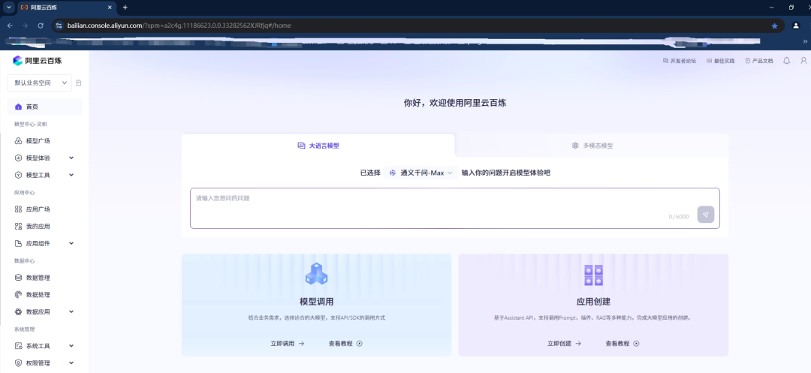This screenshot has height=373, width=811.
Task: Click the send message paper-plane button
Action: (x=705, y=215)
